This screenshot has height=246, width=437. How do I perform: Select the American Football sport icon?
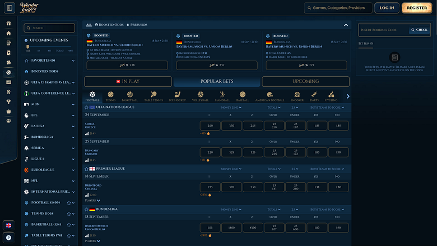point(270,96)
